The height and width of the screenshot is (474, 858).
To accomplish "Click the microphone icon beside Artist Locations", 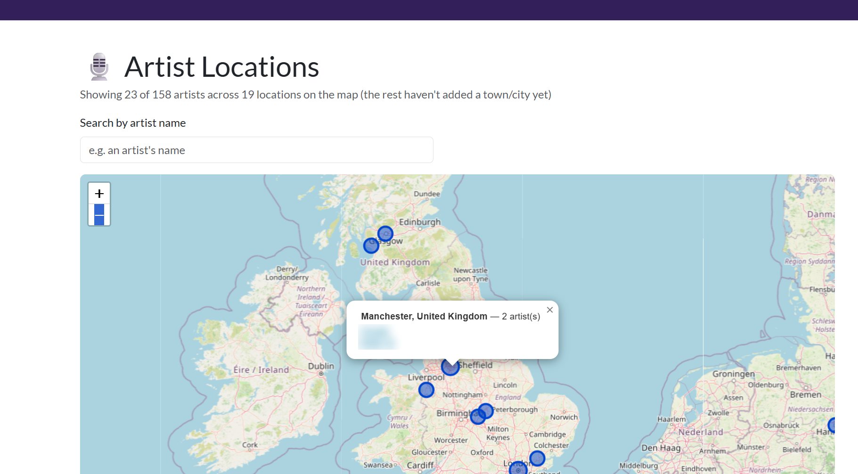I will click(99, 66).
